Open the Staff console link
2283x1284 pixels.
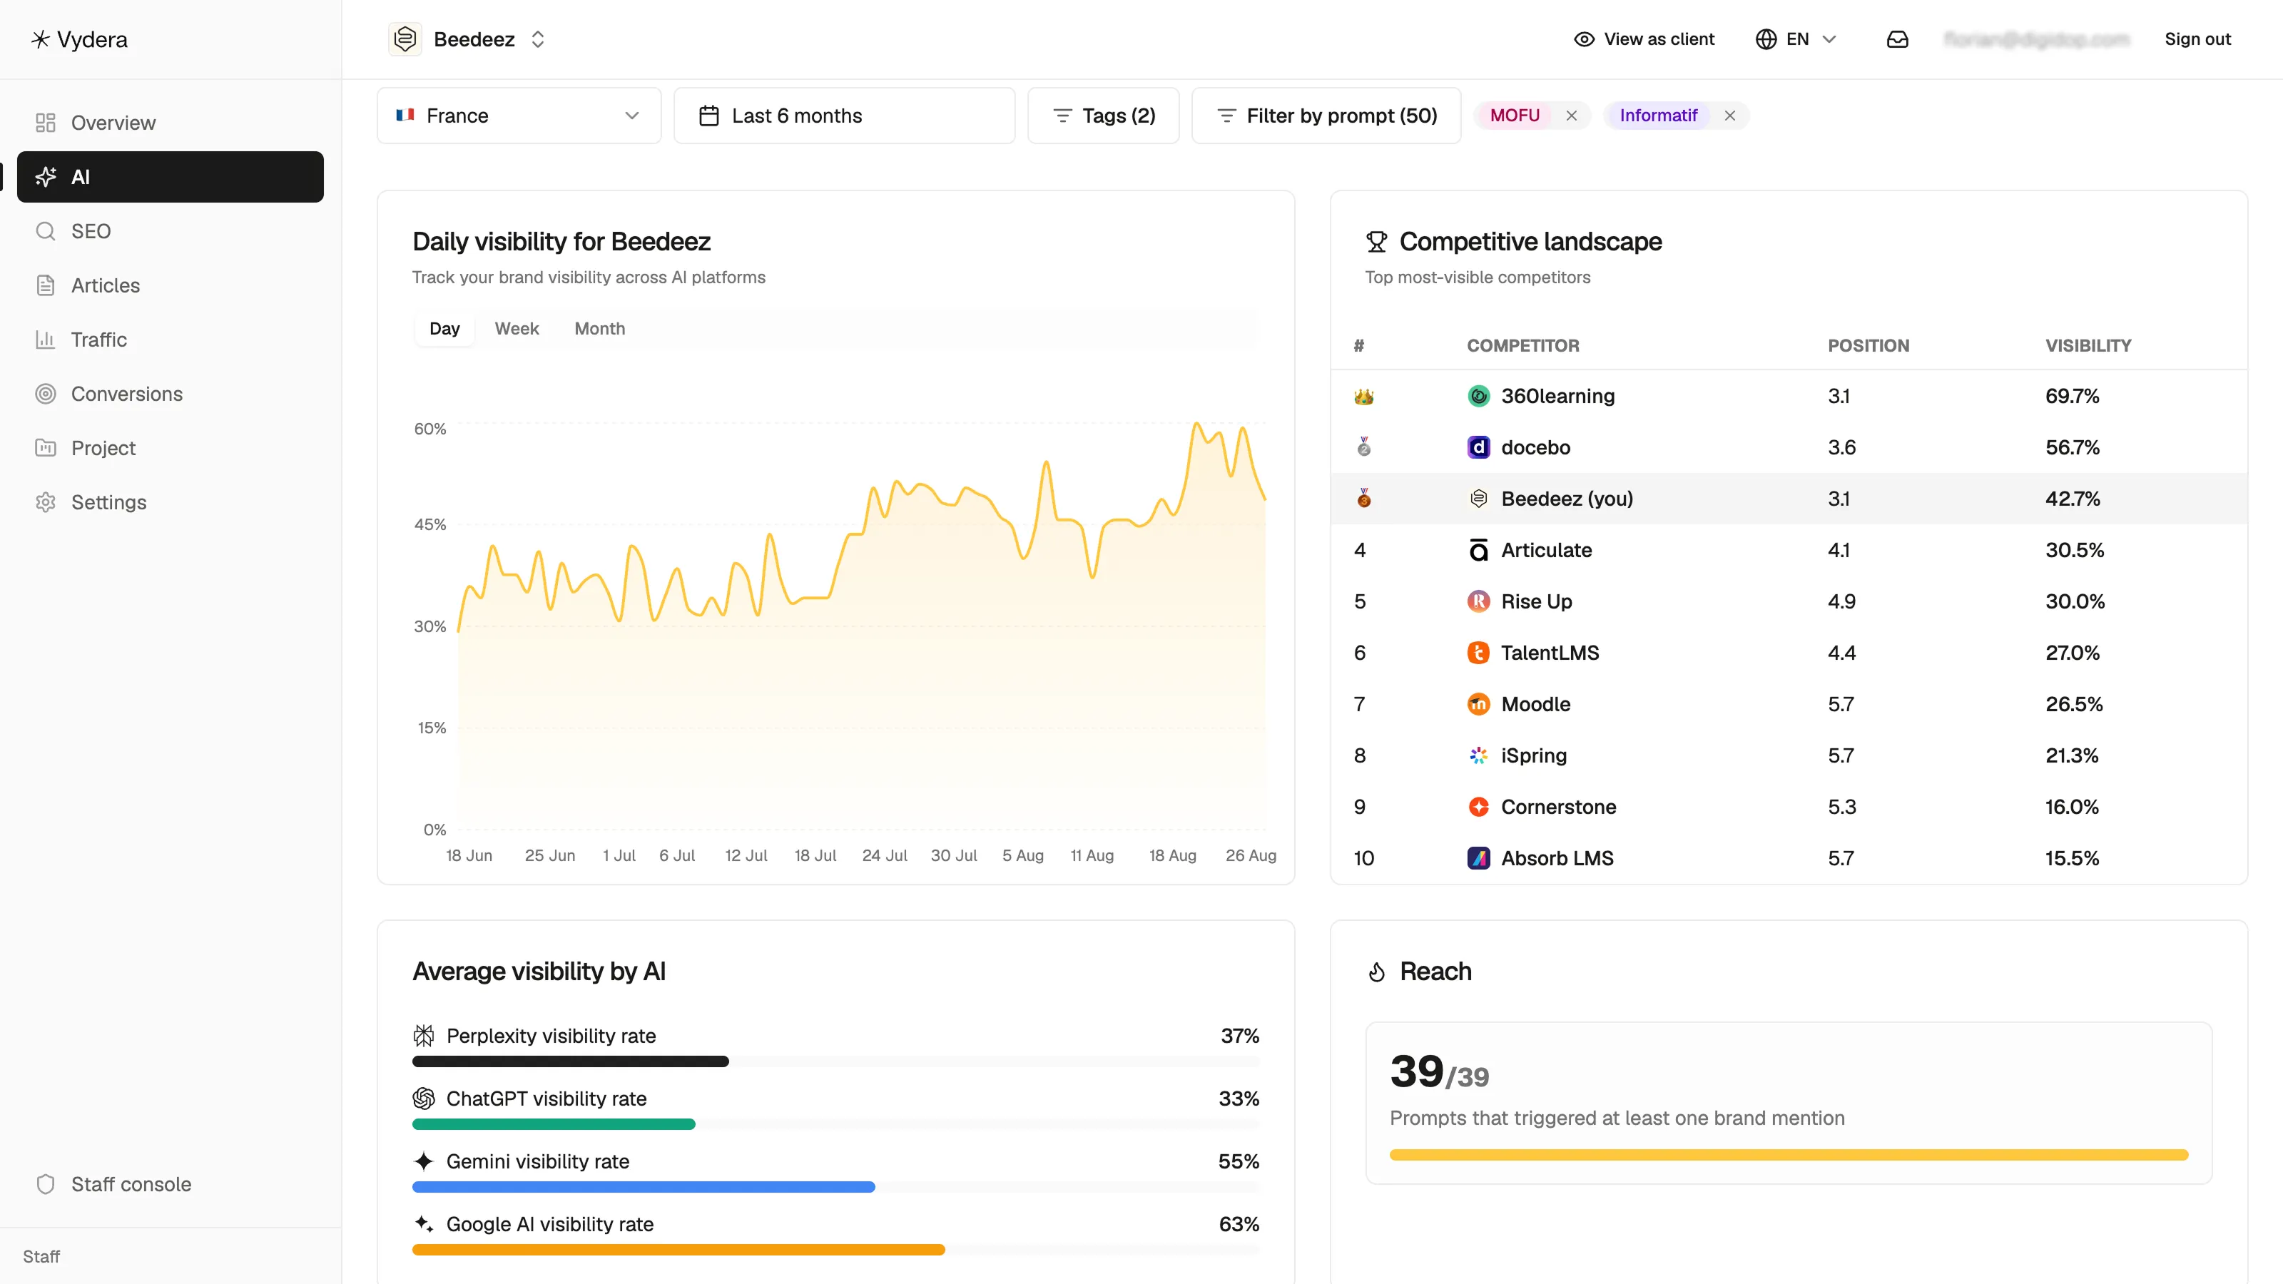coord(171,1184)
